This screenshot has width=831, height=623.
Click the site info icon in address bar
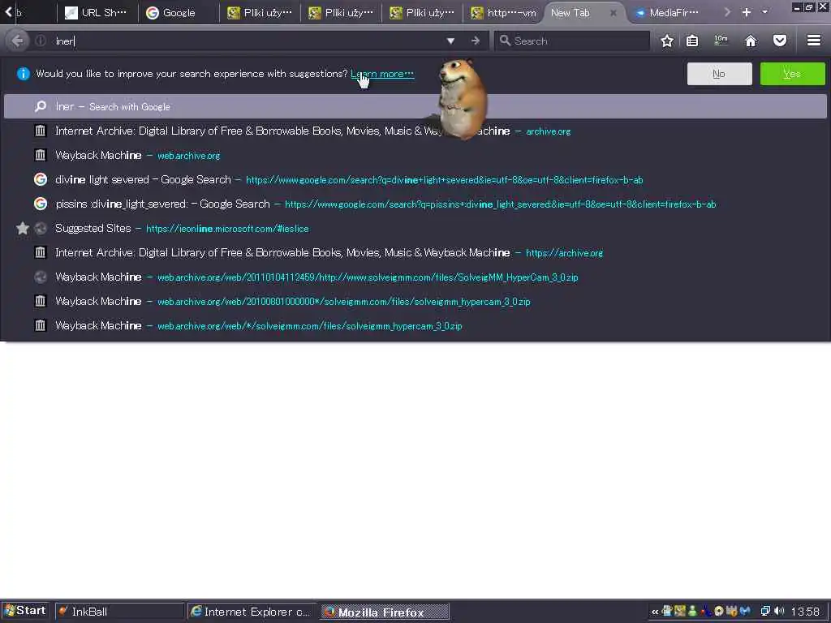pyautogui.click(x=41, y=41)
